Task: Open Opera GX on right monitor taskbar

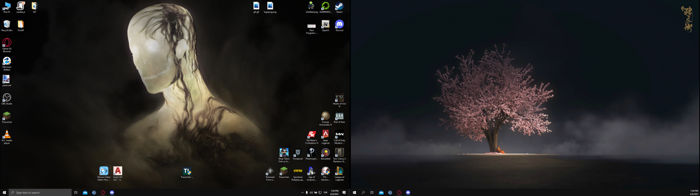Action: point(399,192)
